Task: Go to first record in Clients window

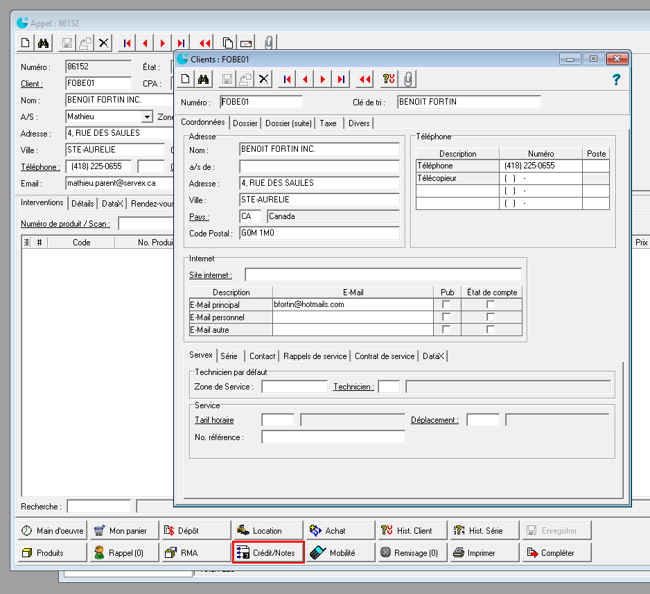Action: point(287,79)
